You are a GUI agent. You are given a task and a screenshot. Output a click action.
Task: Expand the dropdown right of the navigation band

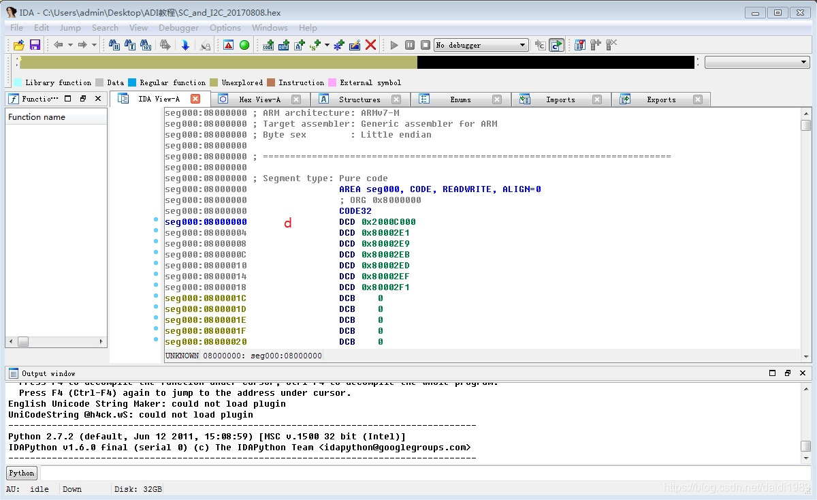(x=803, y=62)
